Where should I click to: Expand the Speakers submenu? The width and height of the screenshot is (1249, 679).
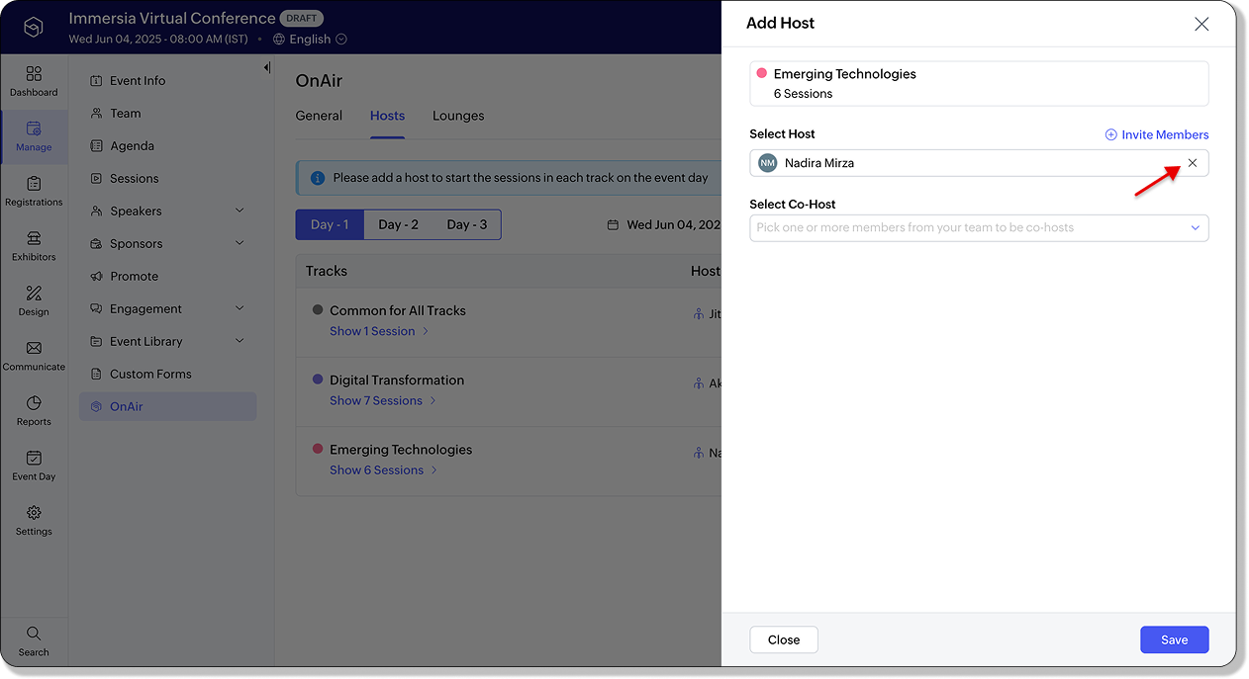(240, 211)
